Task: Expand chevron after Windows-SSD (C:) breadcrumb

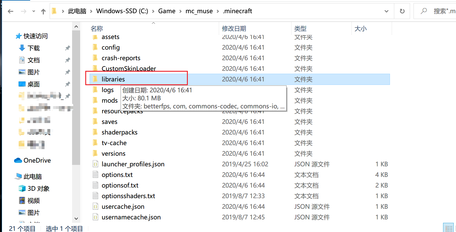Action: pyautogui.click(x=153, y=11)
